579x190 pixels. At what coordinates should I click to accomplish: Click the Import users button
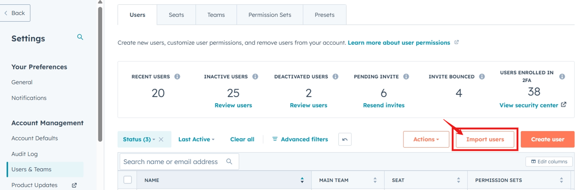pos(485,139)
